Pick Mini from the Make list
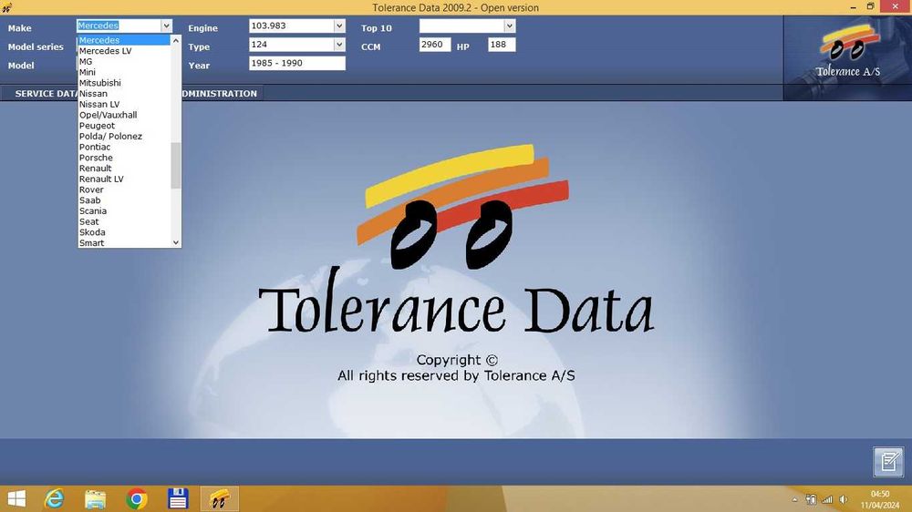 pyautogui.click(x=124, y=72)
